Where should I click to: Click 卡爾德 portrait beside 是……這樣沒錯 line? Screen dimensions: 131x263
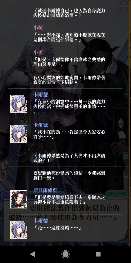[x=19, y=230]
